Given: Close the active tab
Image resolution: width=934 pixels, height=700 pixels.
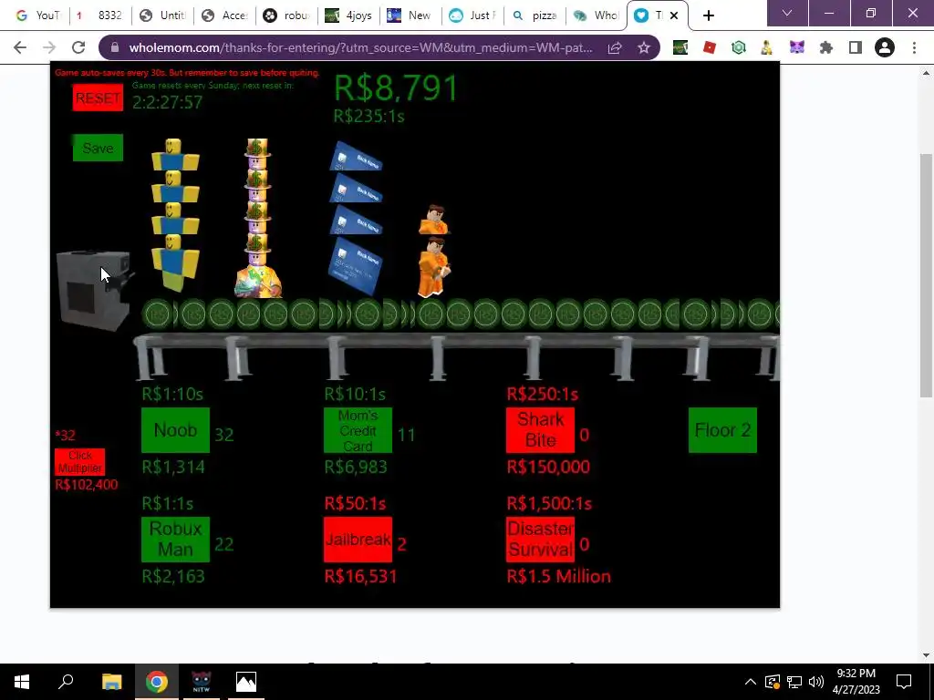Looking at the screenshot, I should point(674,15).
